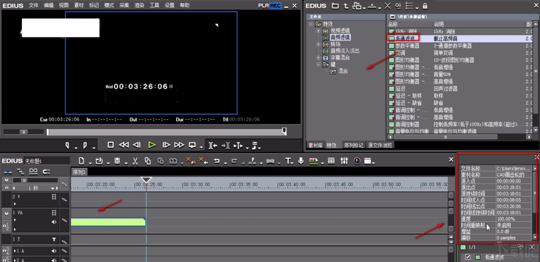Open the 编辑 menu

click(49, 5)
